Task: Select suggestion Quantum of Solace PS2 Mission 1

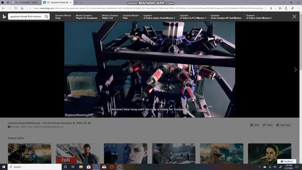Action: (193, 17)
